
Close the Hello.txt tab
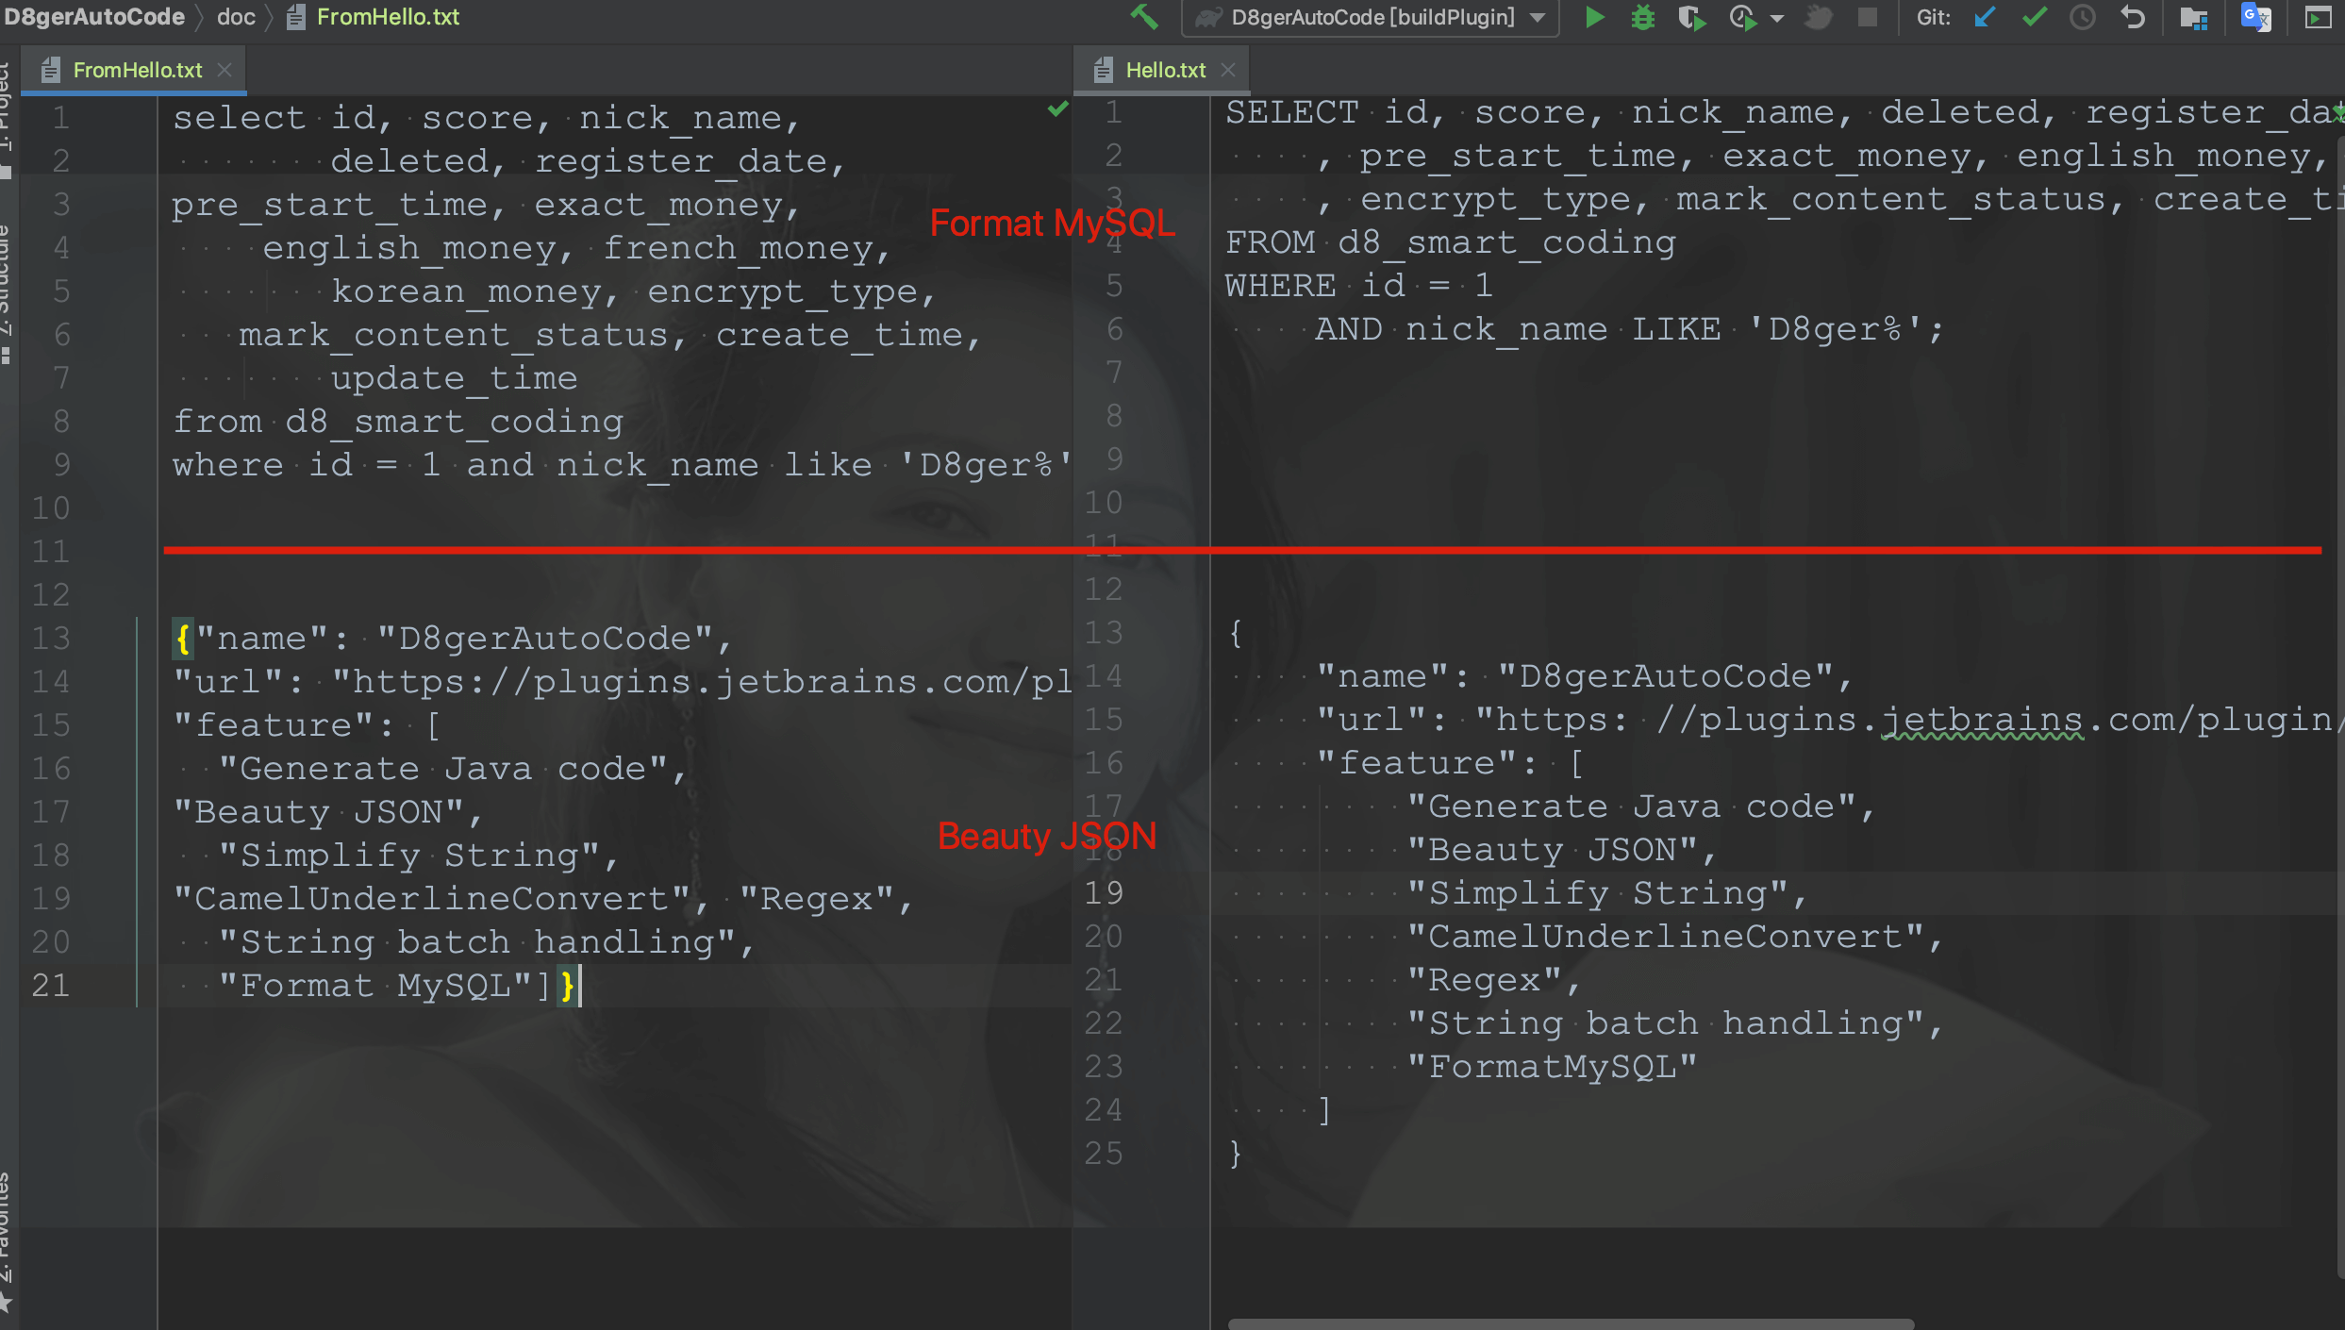[1228, 70]
